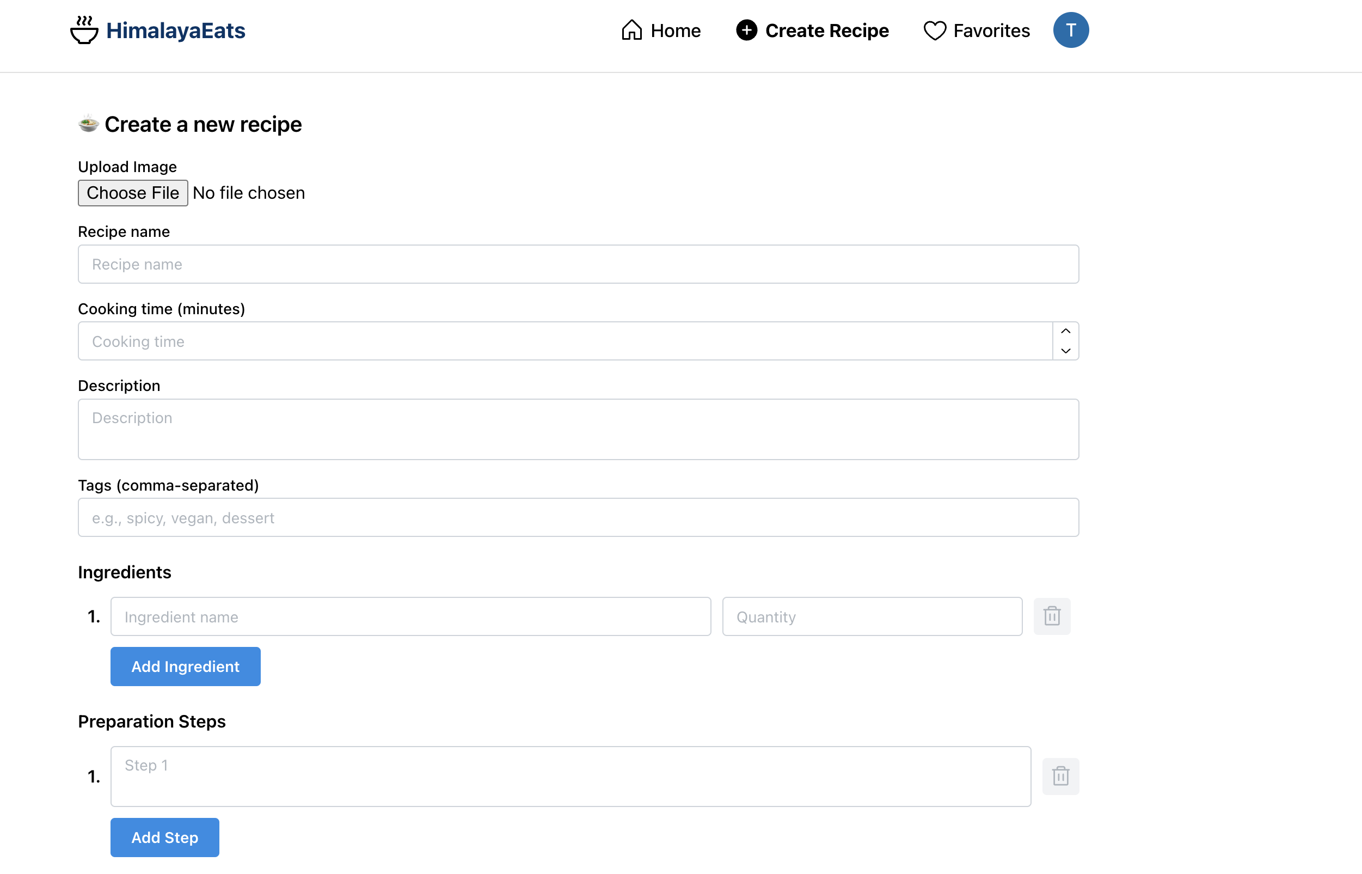This screenshot has width=1362, height=874.
Task: Click the HimalayaEats bowl logo icon
Action: [x=84, y=30]
